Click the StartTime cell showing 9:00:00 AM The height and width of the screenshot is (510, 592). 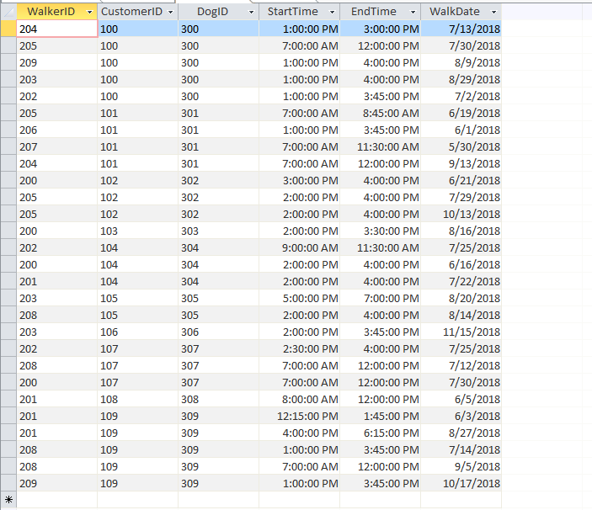[x=300, y=247]
